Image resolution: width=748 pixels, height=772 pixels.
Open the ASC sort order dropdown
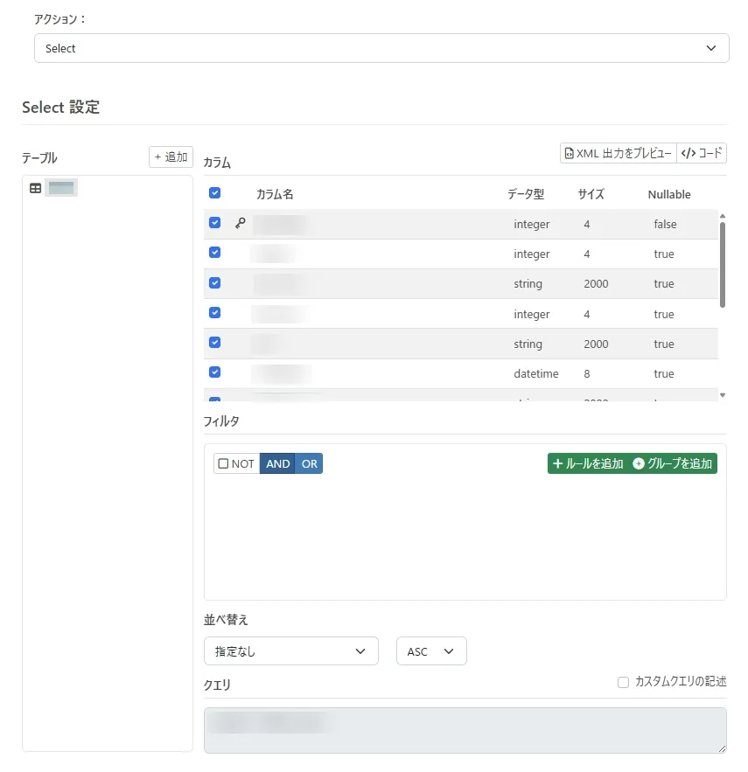pos(430,650)
